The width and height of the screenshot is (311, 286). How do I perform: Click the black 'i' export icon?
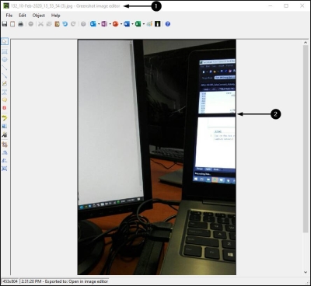[158, 24]
